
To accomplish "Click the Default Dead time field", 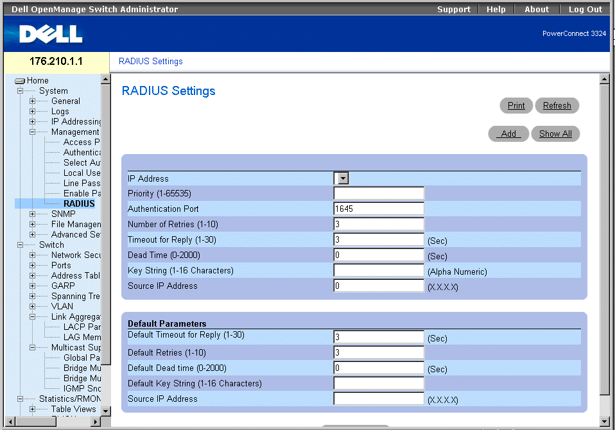I will point(379,368).
